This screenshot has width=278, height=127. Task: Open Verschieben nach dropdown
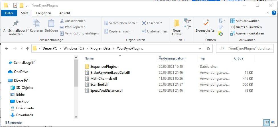(x=121, y=23)
